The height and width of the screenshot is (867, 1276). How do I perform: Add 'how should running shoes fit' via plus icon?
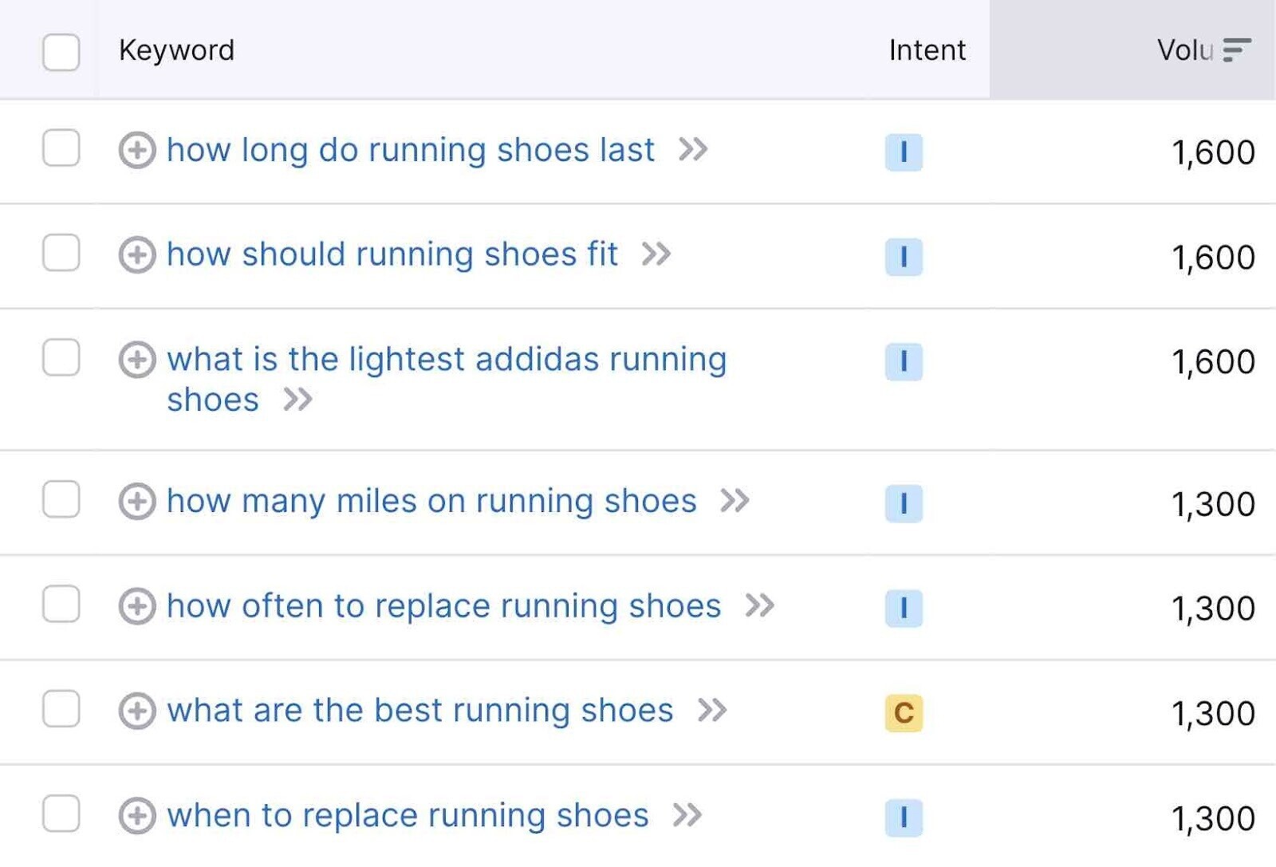click(x=136, y=255)
